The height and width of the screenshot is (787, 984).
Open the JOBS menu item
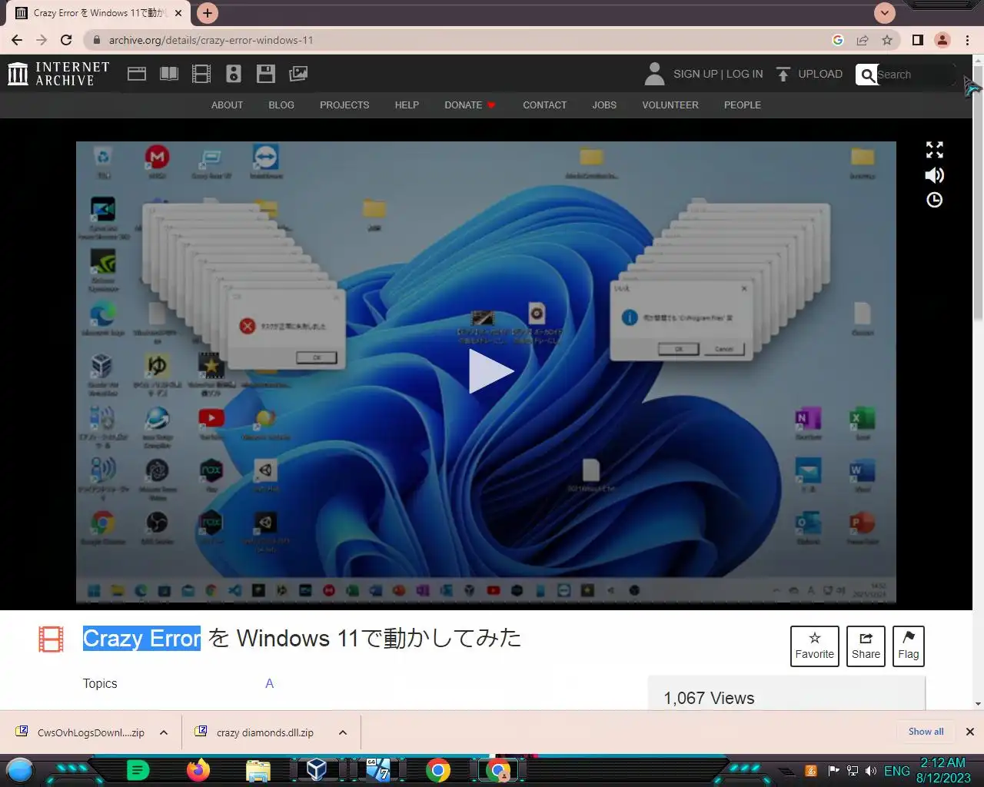pos(604,105)
